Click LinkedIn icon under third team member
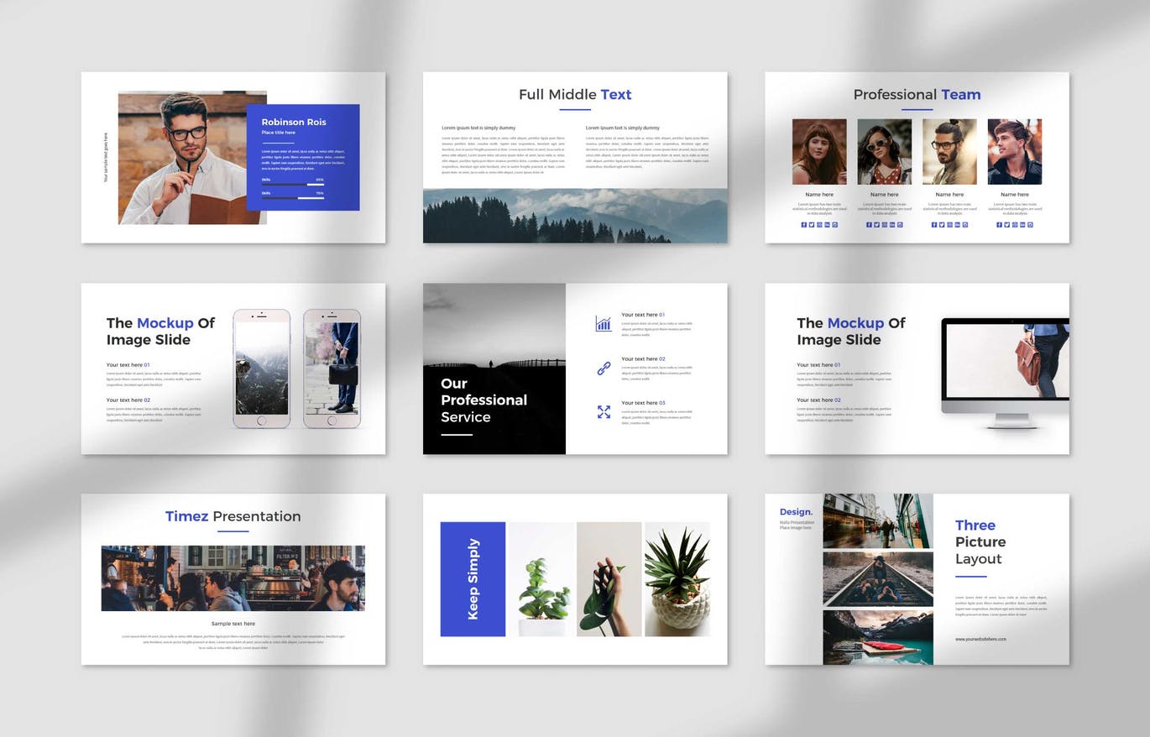This screenshot has height=737, width=1150. coord(957,225)
